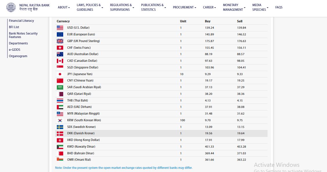Click the SGD Singapore flag icon
Screen dimensions: 327x172
pos(60,67)
